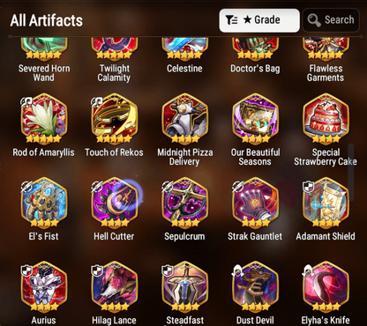The width and height of the screenshot is (367, 326).
Task: Open the Grade sort filter dropdown
Action: (x=259, y=20)
